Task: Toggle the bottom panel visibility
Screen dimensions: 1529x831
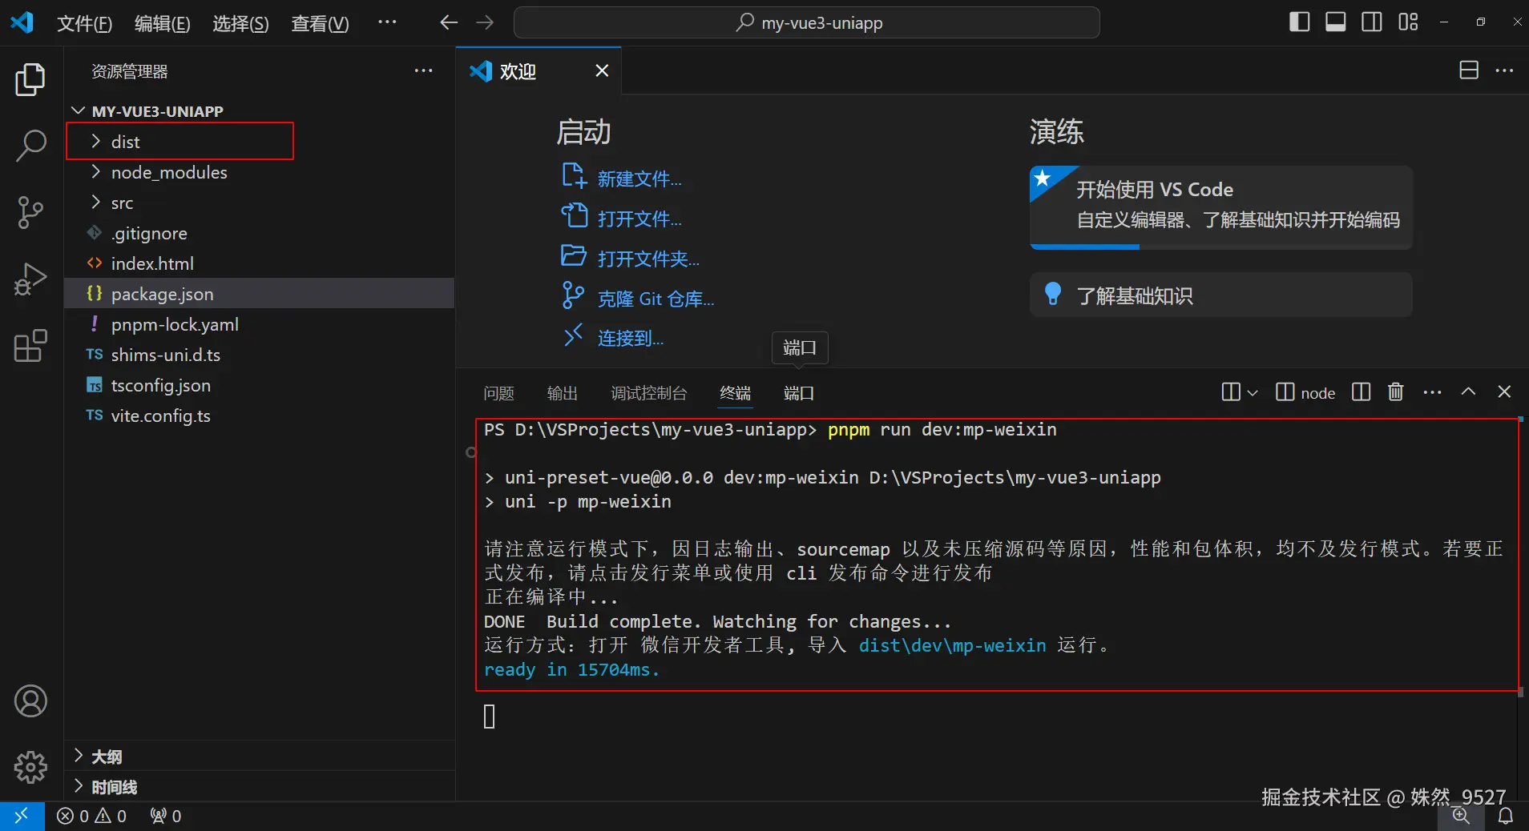Action: (x=1335, y=22)
